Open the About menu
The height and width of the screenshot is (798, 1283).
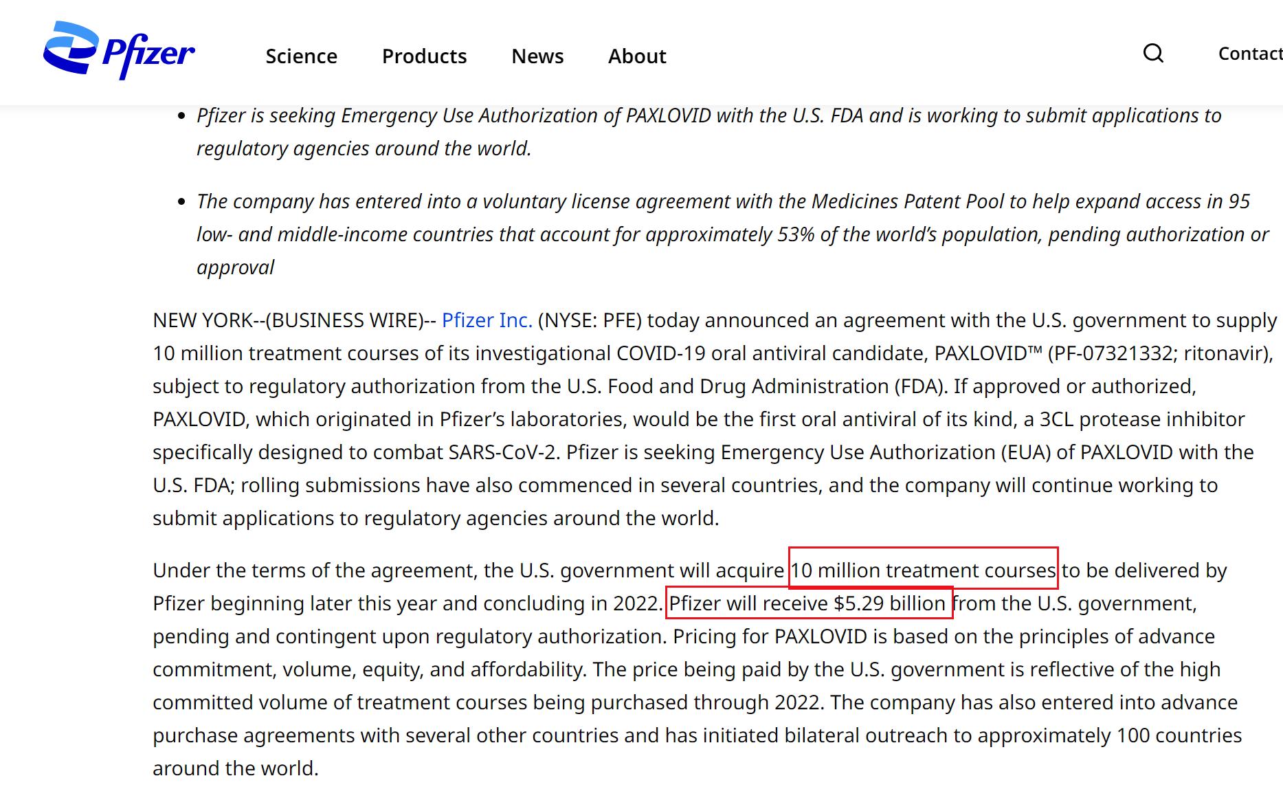click(x=637, y=56)
